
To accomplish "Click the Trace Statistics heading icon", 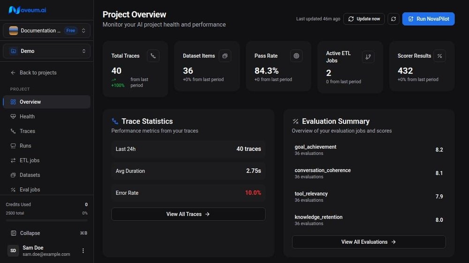I will click(x=115, y=121).
